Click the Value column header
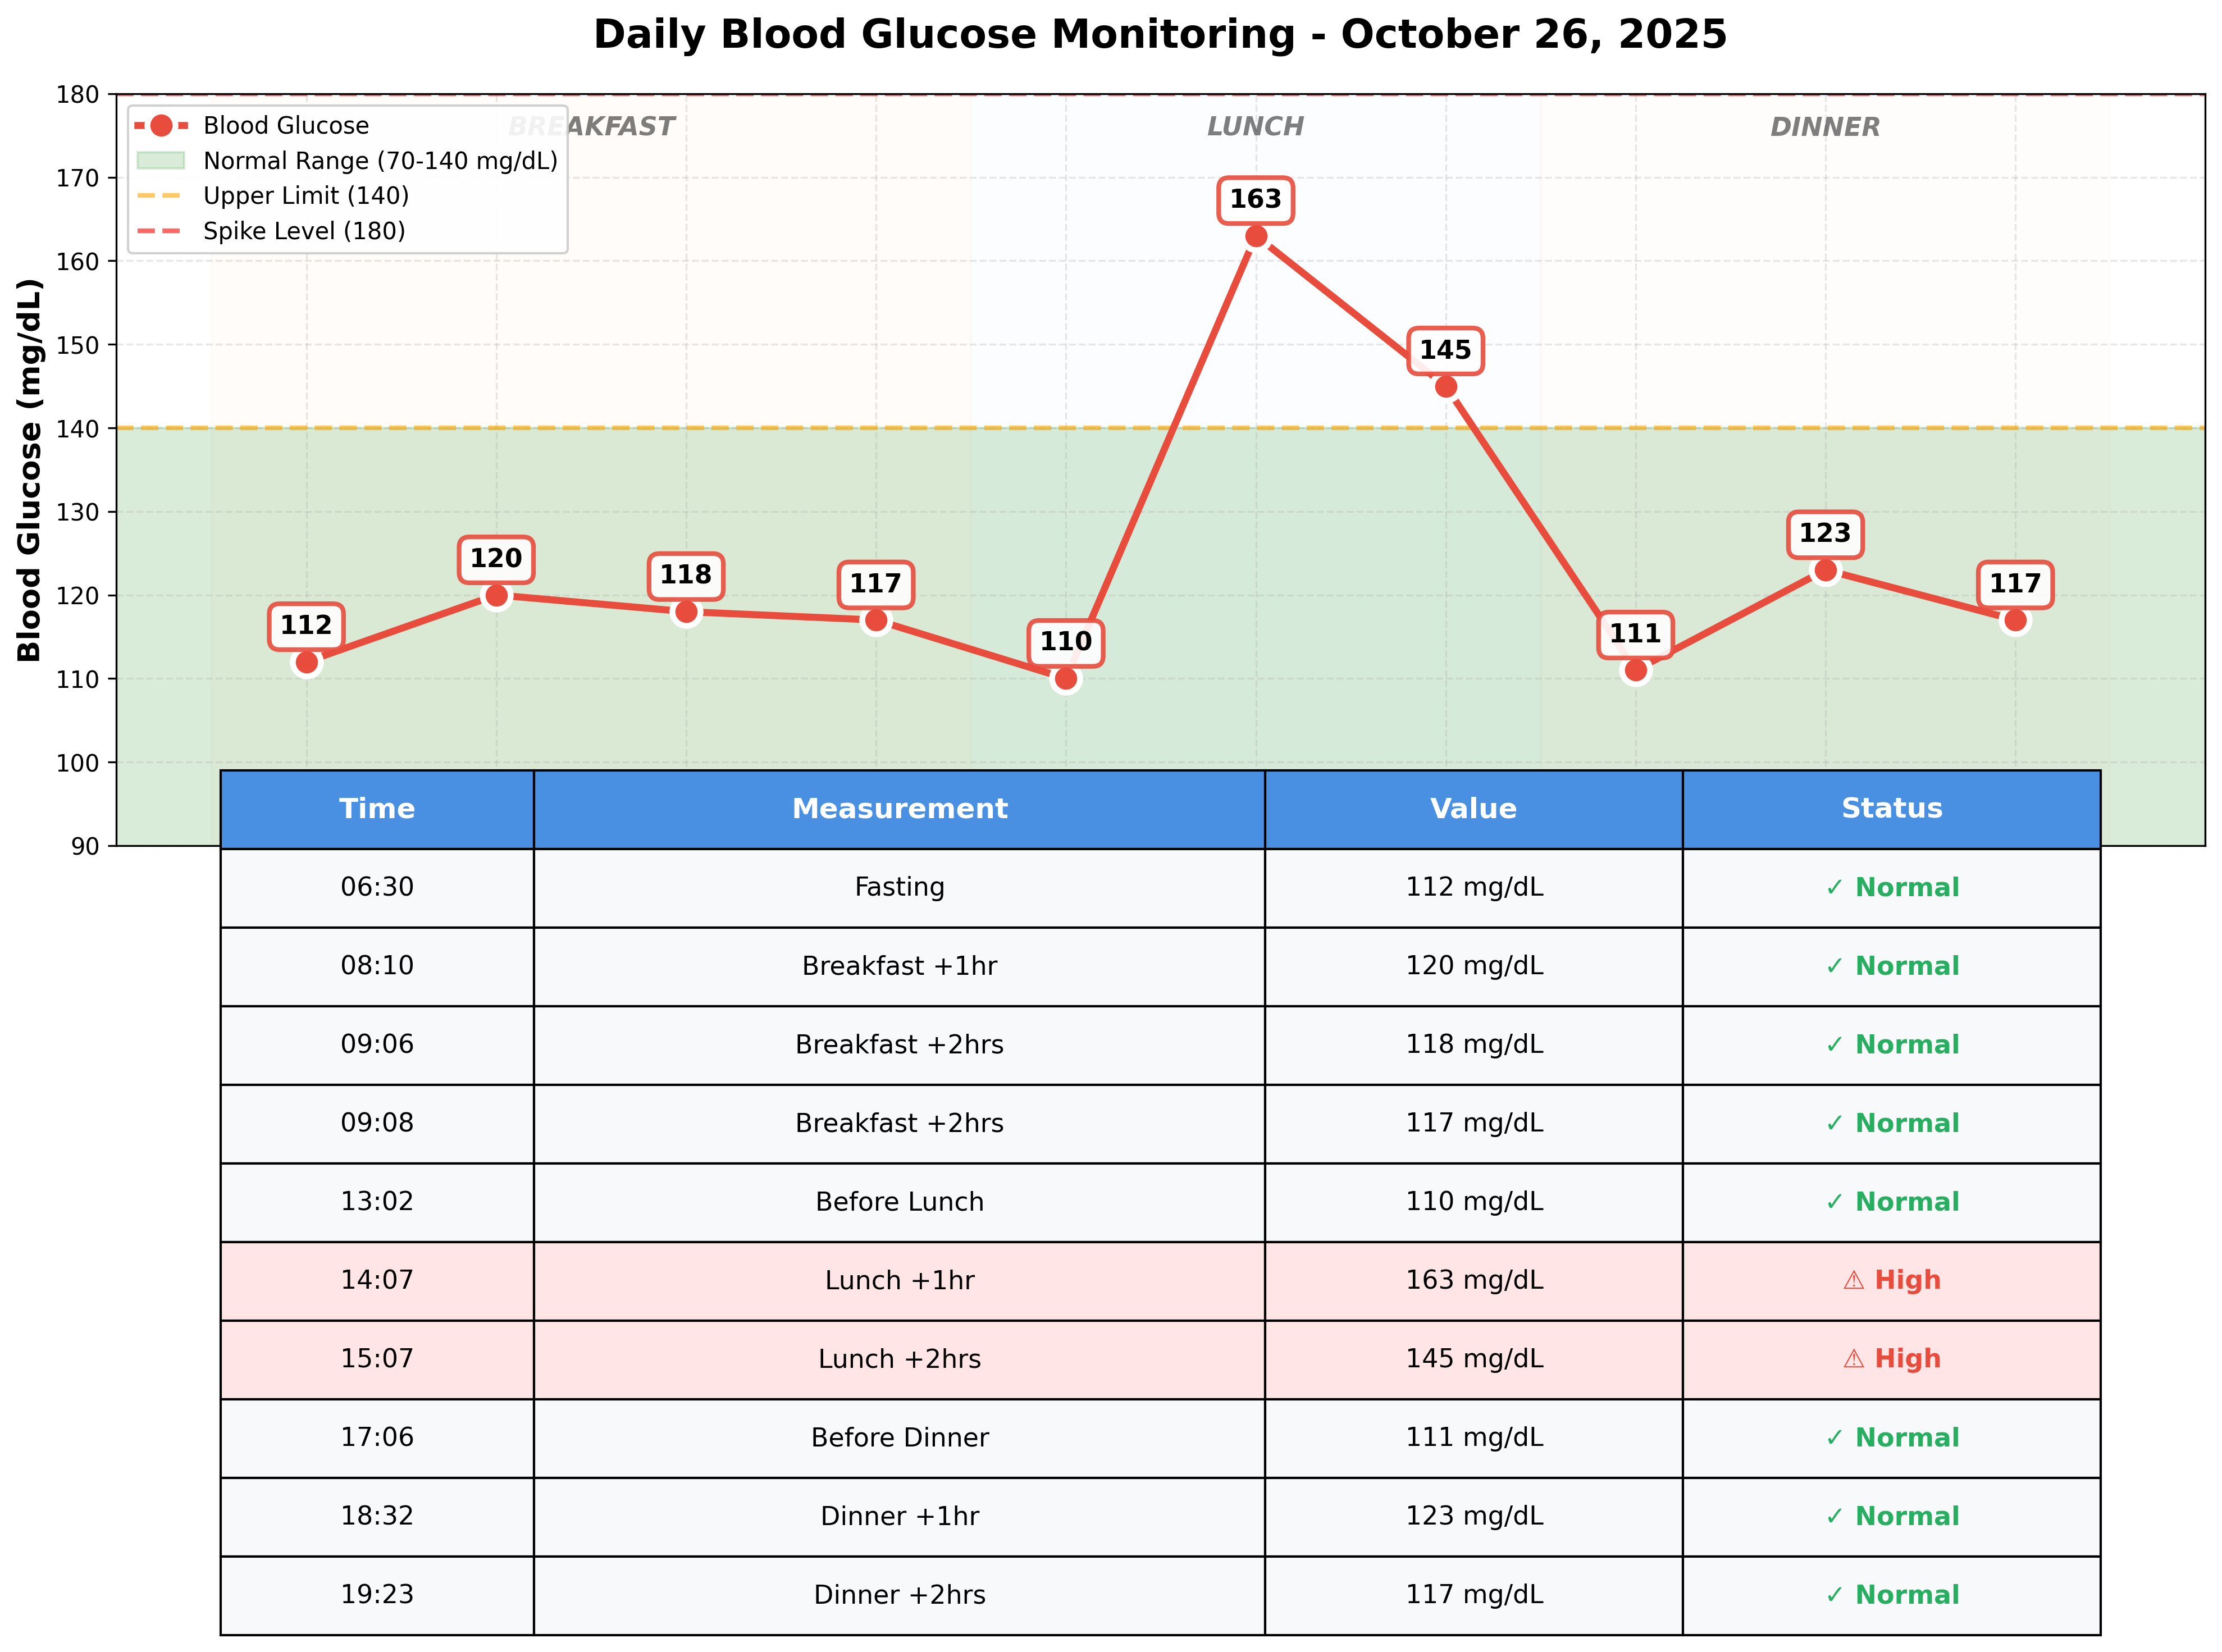 (1474, 809)
